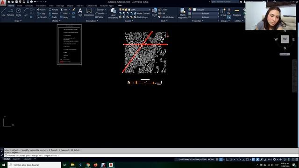Toggle clean screen in status bar
The height and width of the screenshot is (168, 299).
pos(293,160)
